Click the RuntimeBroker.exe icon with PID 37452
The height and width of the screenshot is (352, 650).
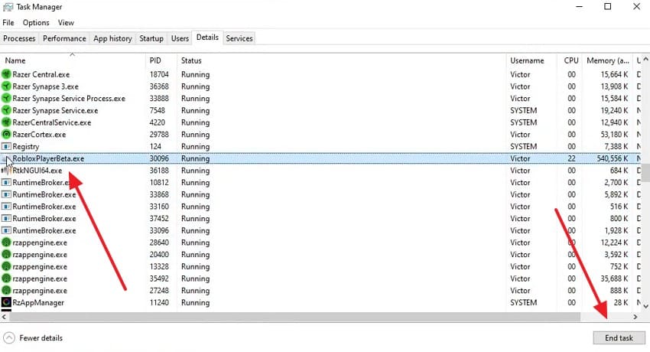(6, 219)
